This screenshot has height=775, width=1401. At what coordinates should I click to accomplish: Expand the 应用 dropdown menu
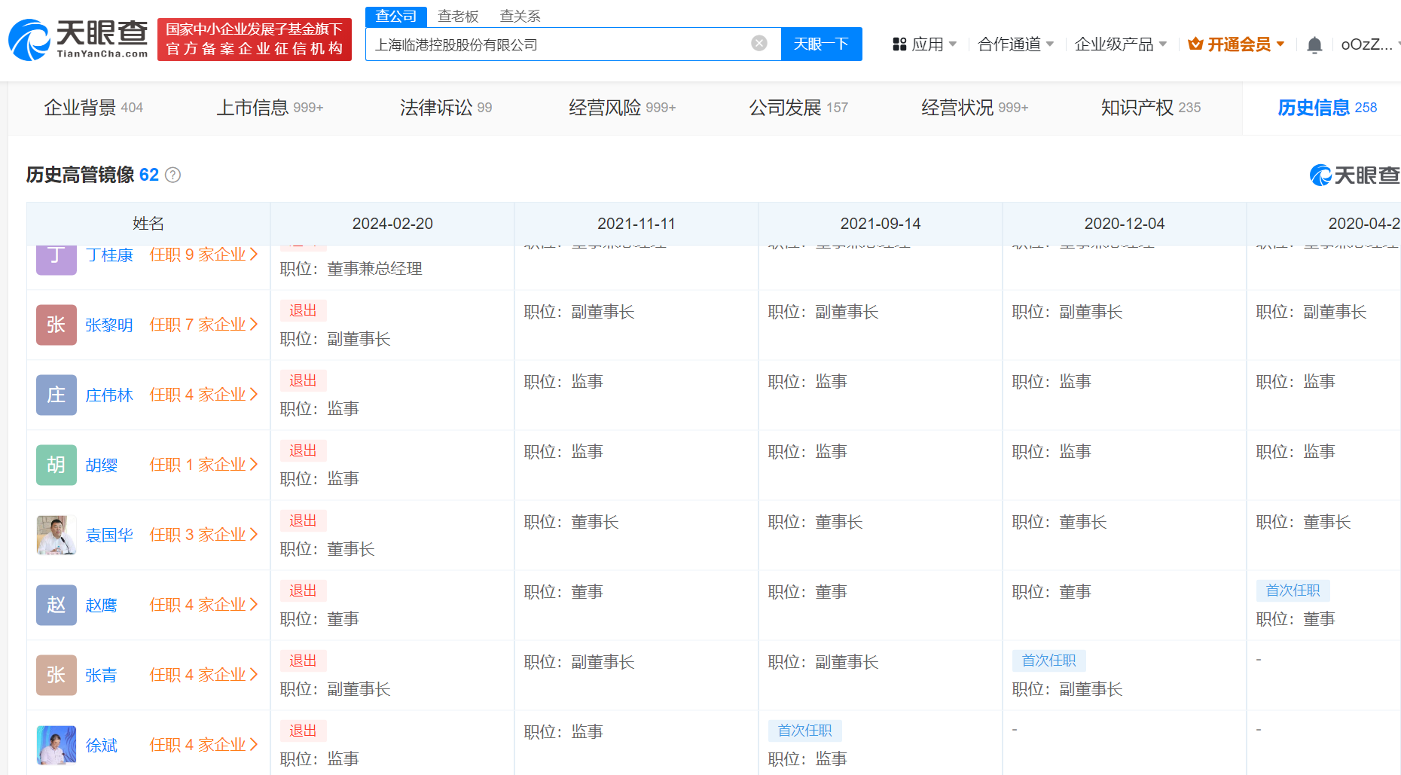coord(924,44)
